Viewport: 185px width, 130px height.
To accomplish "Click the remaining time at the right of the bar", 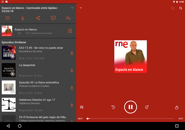I will 181,119.
